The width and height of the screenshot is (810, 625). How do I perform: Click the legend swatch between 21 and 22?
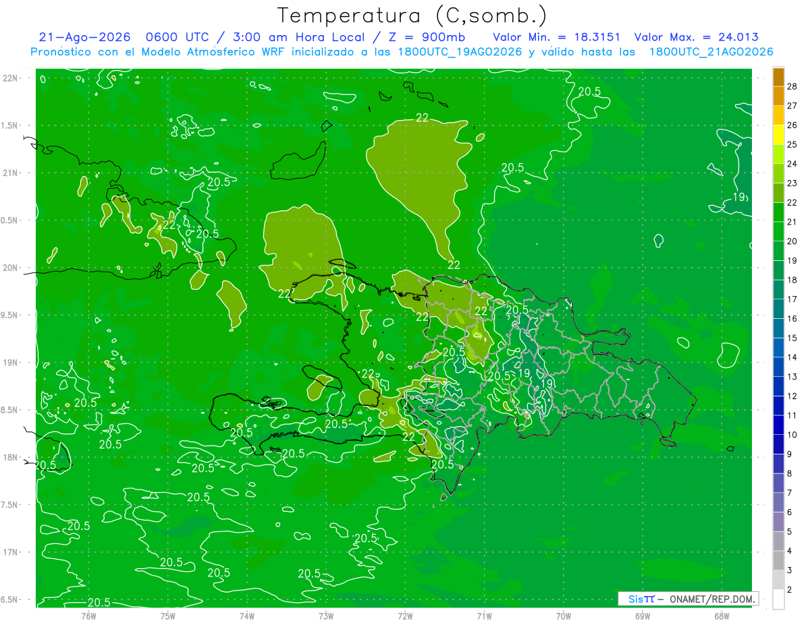click(778, 212)
